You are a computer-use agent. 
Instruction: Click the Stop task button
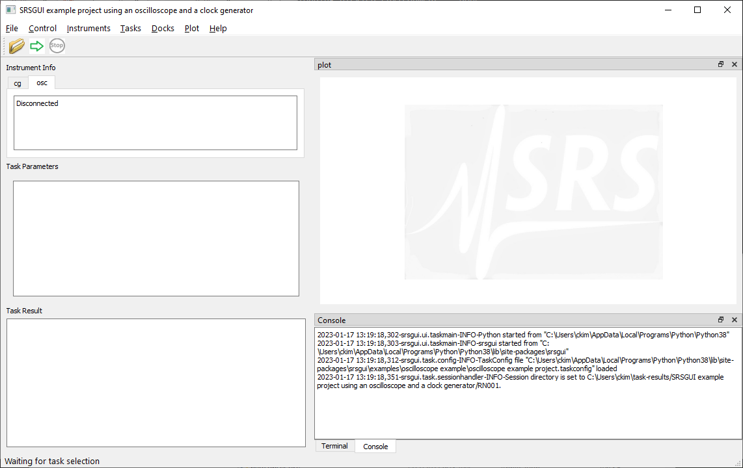[x=57, y=46]
